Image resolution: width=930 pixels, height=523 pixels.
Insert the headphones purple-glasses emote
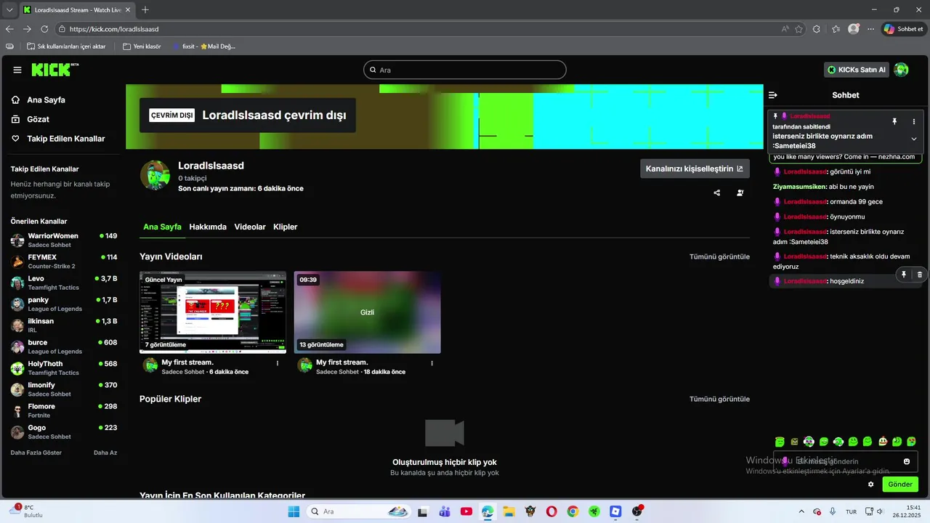pos(809,442)
